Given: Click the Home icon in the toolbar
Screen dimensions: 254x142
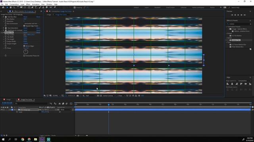Looking at the screenshot, I should [3, 7].
